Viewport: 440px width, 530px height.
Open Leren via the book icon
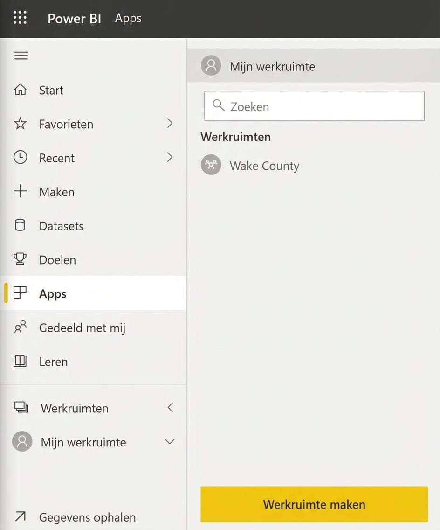tap(20, 361)
